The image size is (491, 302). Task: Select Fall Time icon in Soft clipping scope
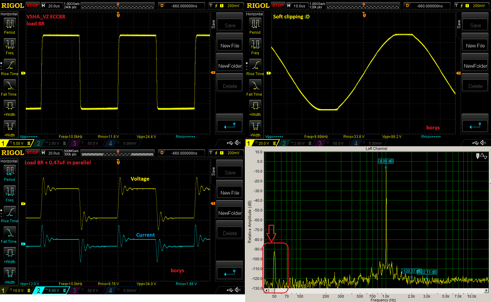255,86
